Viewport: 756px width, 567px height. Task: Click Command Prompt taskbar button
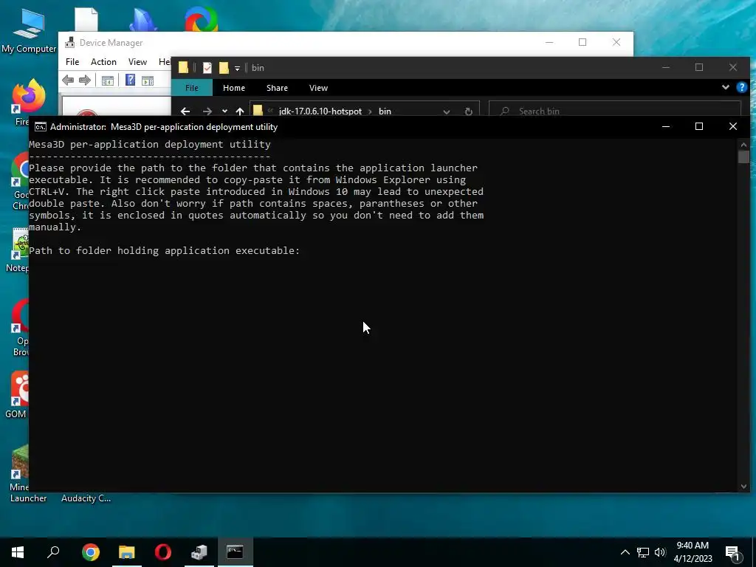click(236, 552)
